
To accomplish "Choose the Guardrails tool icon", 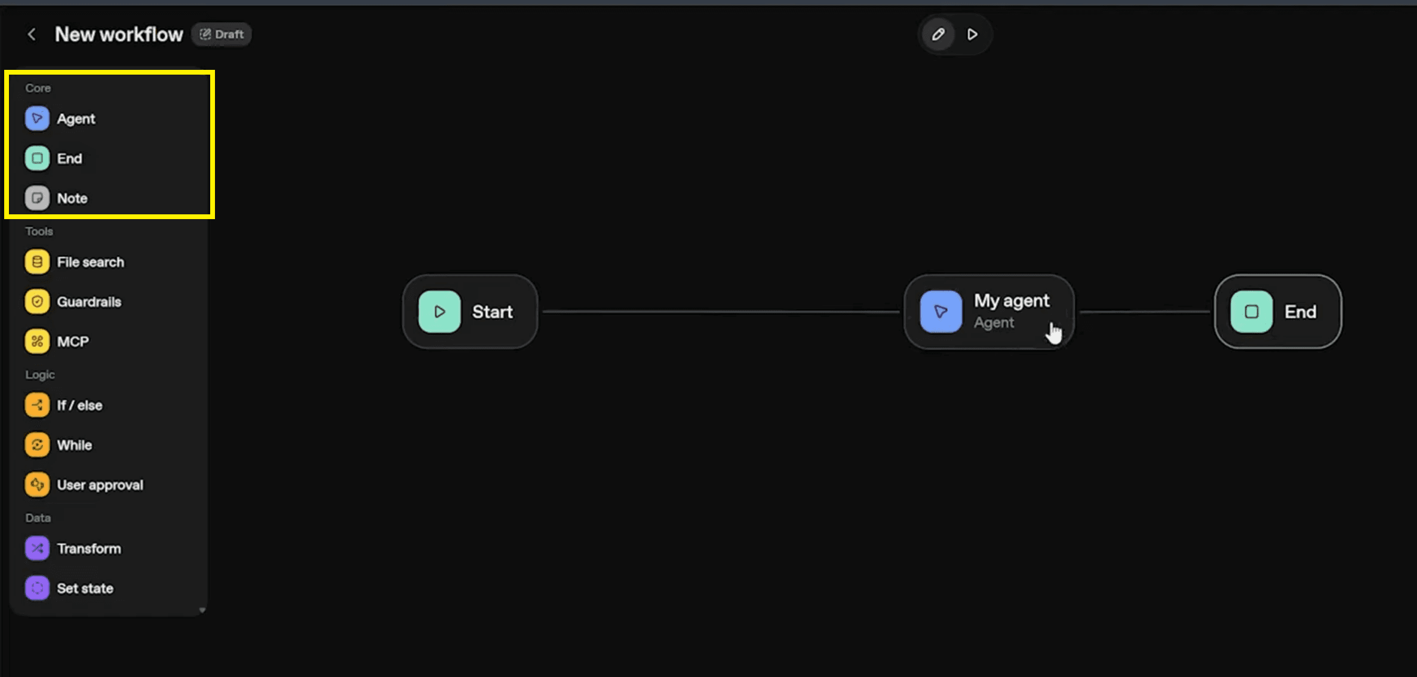I will [37, 301].
